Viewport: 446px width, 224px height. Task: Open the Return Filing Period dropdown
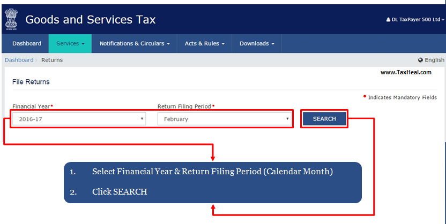[x=225, y=119]
